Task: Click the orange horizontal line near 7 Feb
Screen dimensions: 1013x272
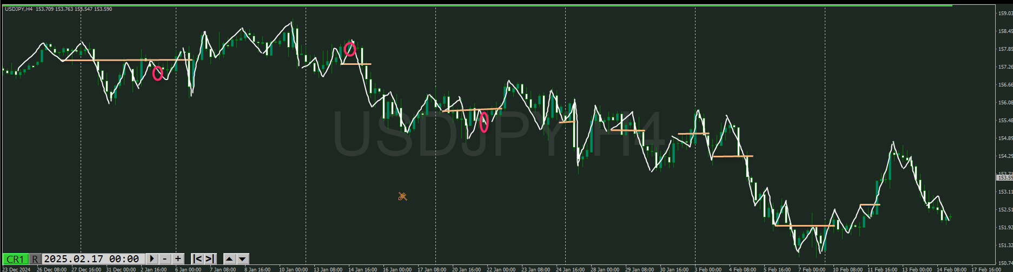Action: pos(806,225)
